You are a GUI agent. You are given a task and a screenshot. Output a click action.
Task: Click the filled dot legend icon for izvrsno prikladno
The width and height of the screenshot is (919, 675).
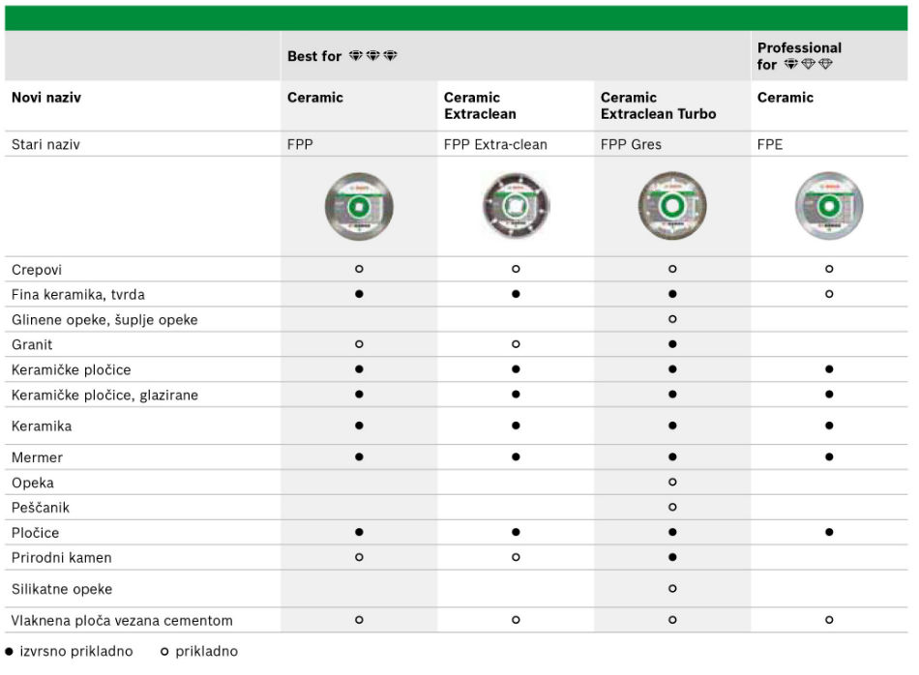click(10, 652)
